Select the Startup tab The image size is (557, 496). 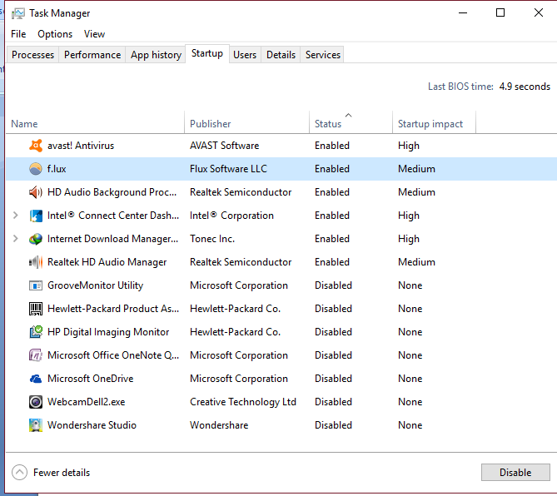click(207, 53)
